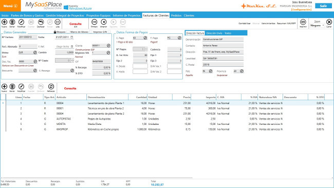The height and width of the screenshot is (188, 334).
Task: Open the Fecha calendar picker
Action: [x=72, y=37]
